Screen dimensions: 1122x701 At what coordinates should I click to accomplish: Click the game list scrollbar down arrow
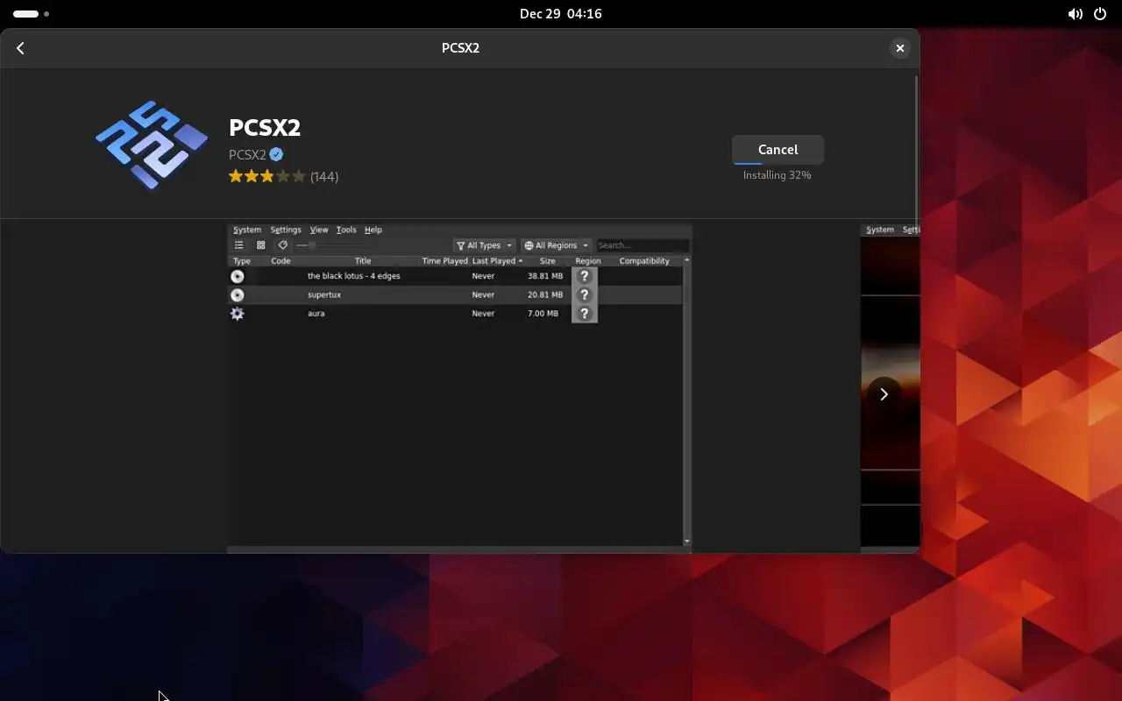(x=686, y=542)
